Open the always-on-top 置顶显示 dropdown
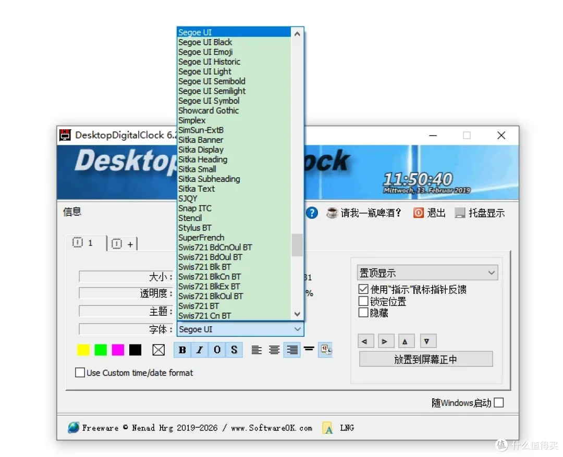 [x=427, y=273]
